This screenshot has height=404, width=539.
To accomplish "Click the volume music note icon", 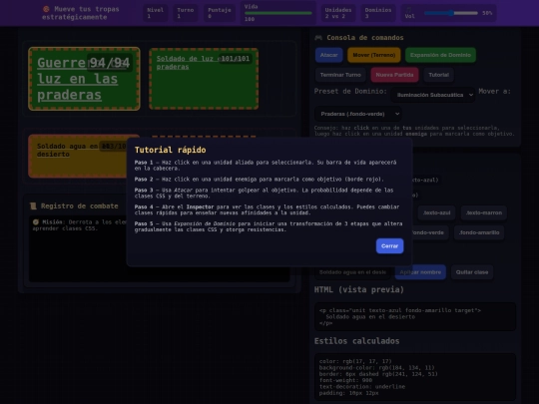I will point(408,10).
